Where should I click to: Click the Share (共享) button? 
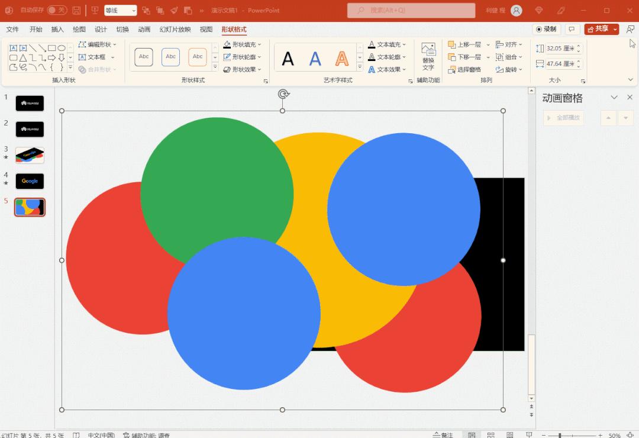point(598,29)
